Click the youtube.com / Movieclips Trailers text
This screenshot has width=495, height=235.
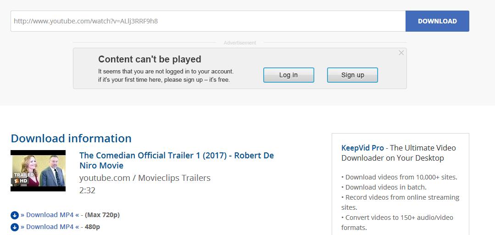(145, 178)
